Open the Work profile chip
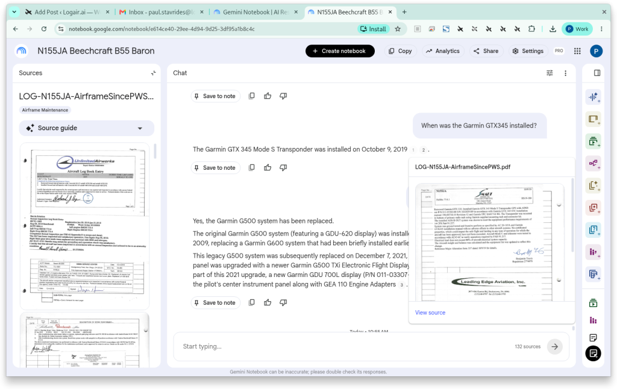The width and height of the screenshot is (617, 389). (577, 29)
